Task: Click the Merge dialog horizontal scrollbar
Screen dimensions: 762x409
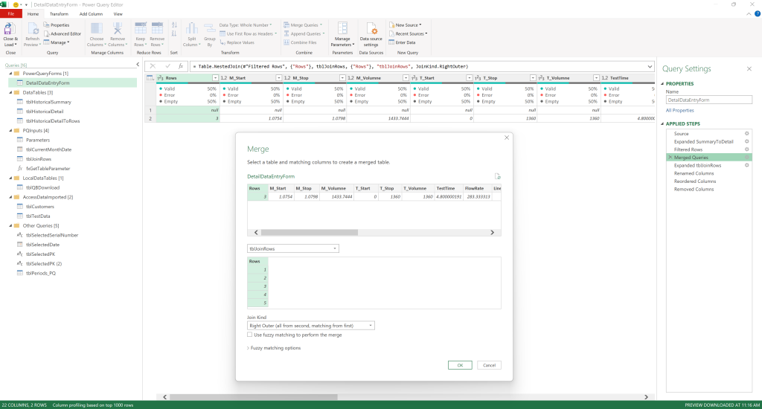Action: click(x=309, y=233)
